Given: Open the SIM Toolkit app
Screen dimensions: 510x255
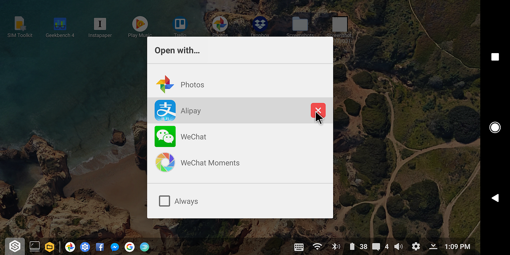Looking at the screenshot, I should pos(20,24).
